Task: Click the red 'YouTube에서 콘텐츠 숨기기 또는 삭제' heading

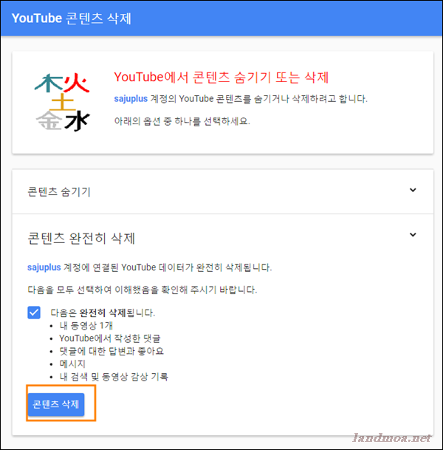Action: click(221, 77)
